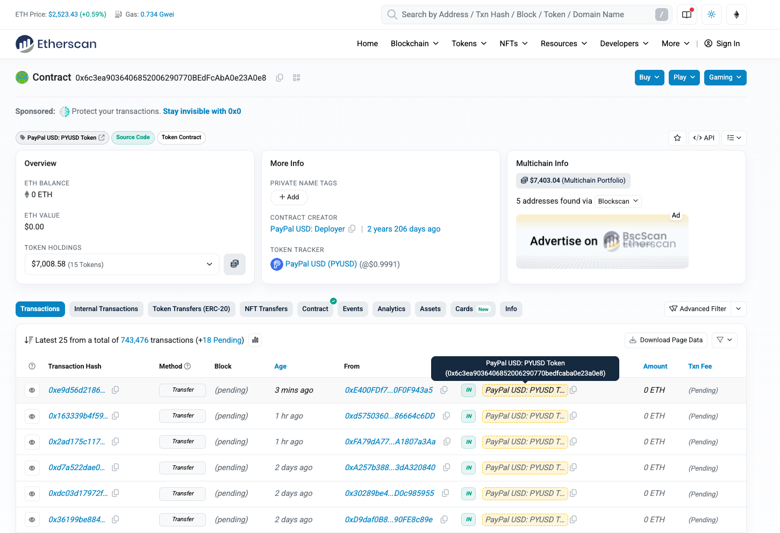Copy from address 0x30289be4...D0c985955

pyautogui.click(x=445, y=493)
